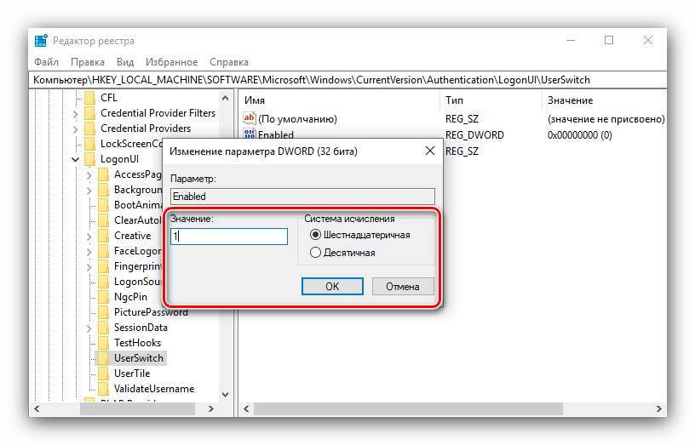
Task: Click the Creative folder icon
Action: [x=103, y=236]
